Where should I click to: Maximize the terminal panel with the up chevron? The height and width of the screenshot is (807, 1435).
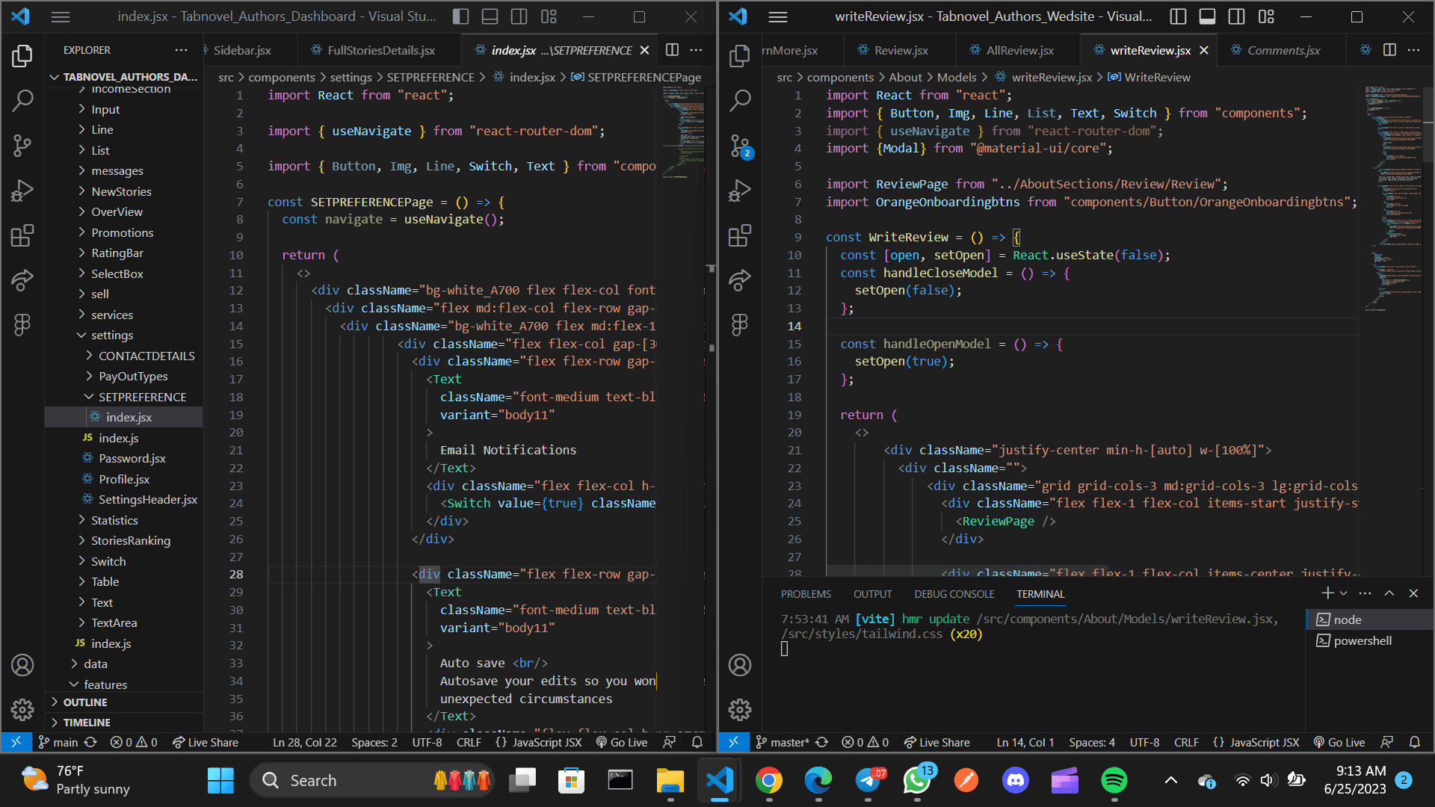pyautogui.click(x=1389, y=593)
